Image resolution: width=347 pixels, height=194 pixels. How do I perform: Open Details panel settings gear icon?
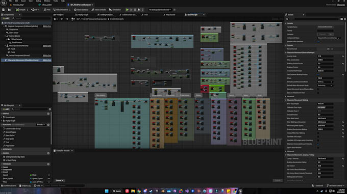(345, 19)
